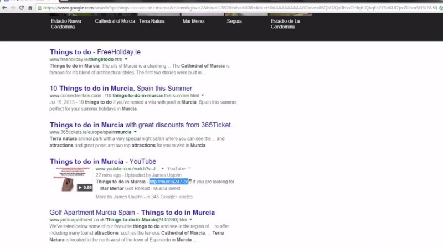Click the www.365tickets.ie/europe/spain/murcia URL text

(x=90, y=132)
